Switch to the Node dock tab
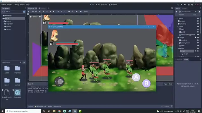202x113 pixels. pos(186,59)
